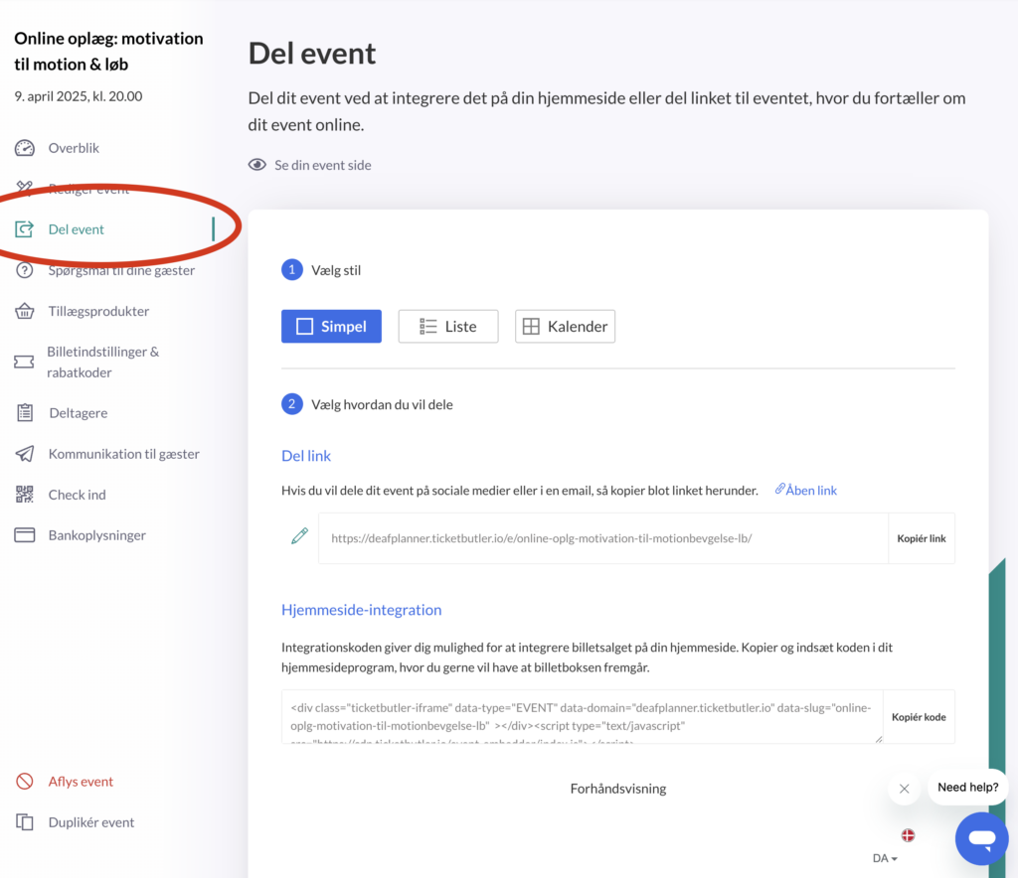This screenshot has width=1018, height=878.
Task: Choose the Kalender style option
Action: (565, 327)
